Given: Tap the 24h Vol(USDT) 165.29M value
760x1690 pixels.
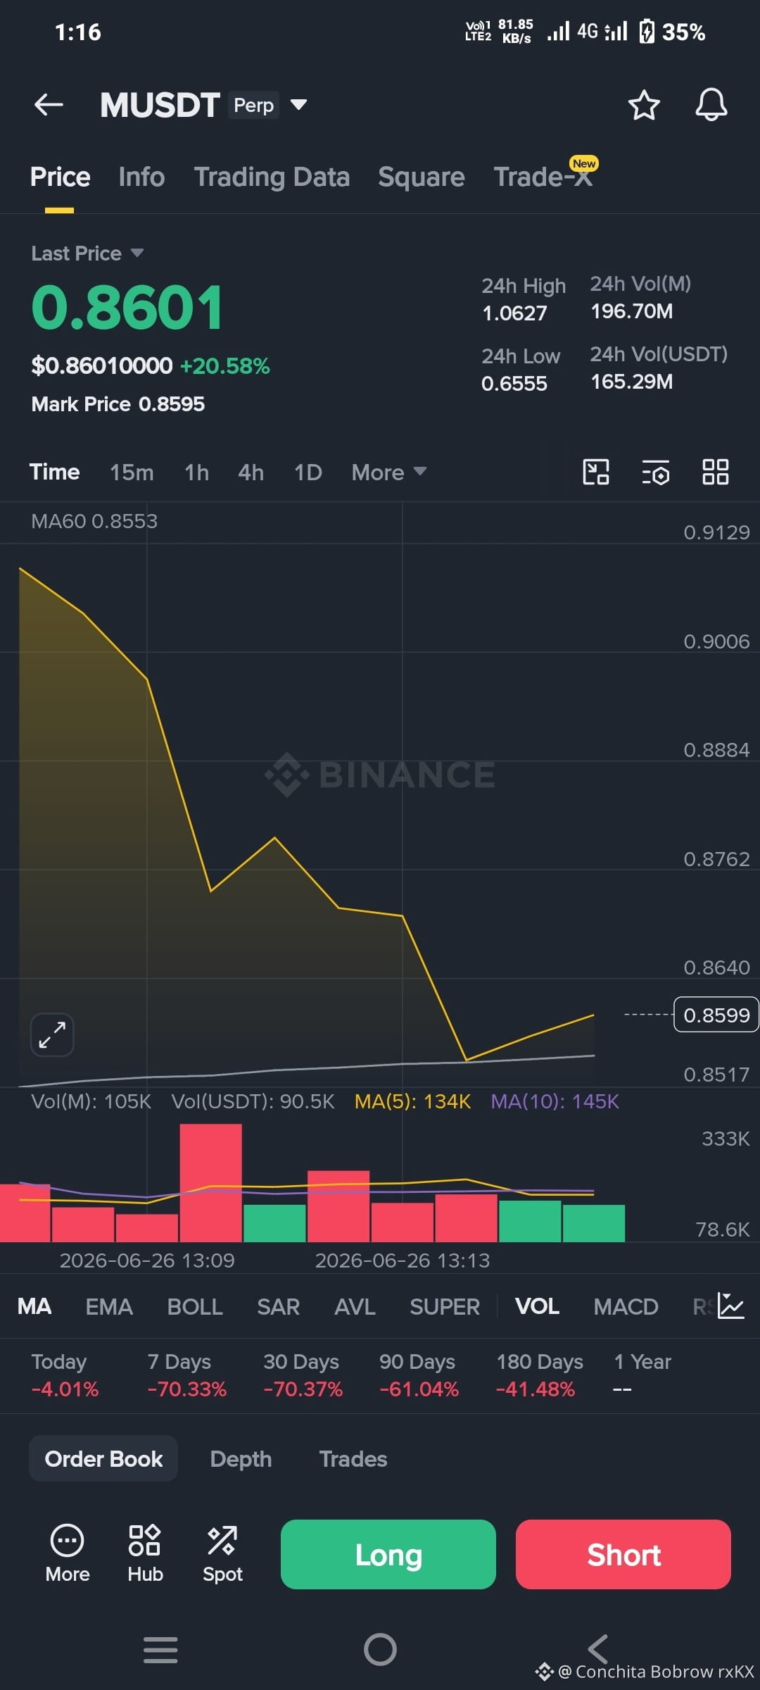Looking at the screenshot, I should click(x=632, y=382).
